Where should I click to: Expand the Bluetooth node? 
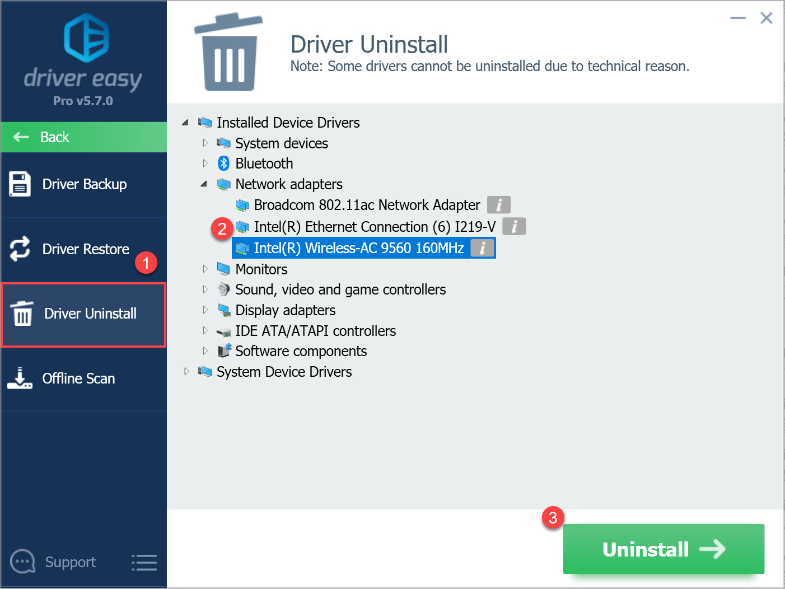[x=205, y=163]
